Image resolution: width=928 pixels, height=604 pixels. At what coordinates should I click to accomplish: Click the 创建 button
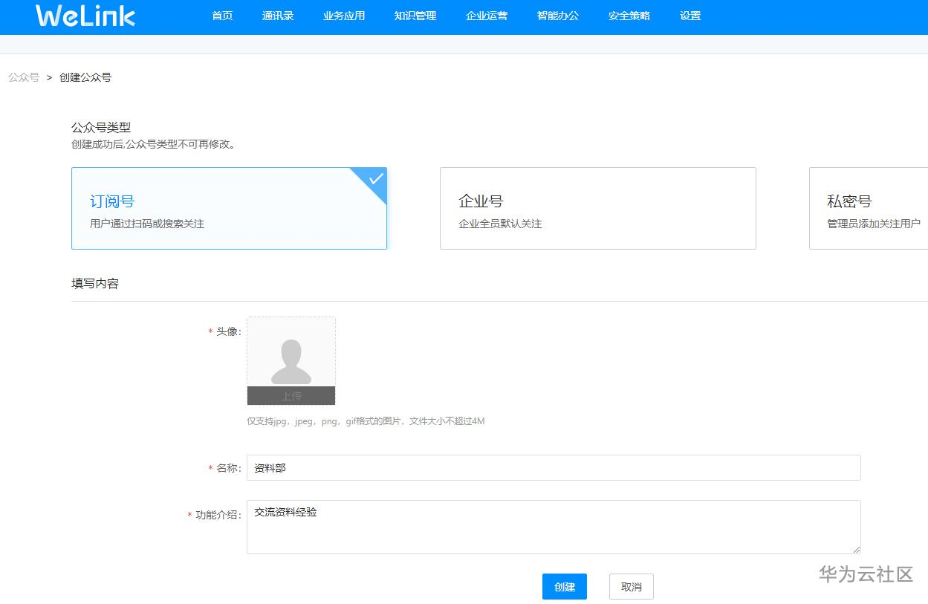pos(565,586)
